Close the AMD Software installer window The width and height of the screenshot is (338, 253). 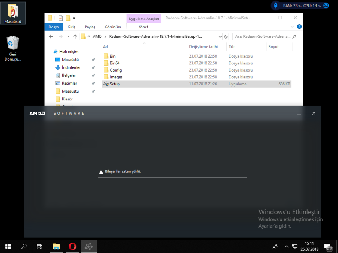314,113
